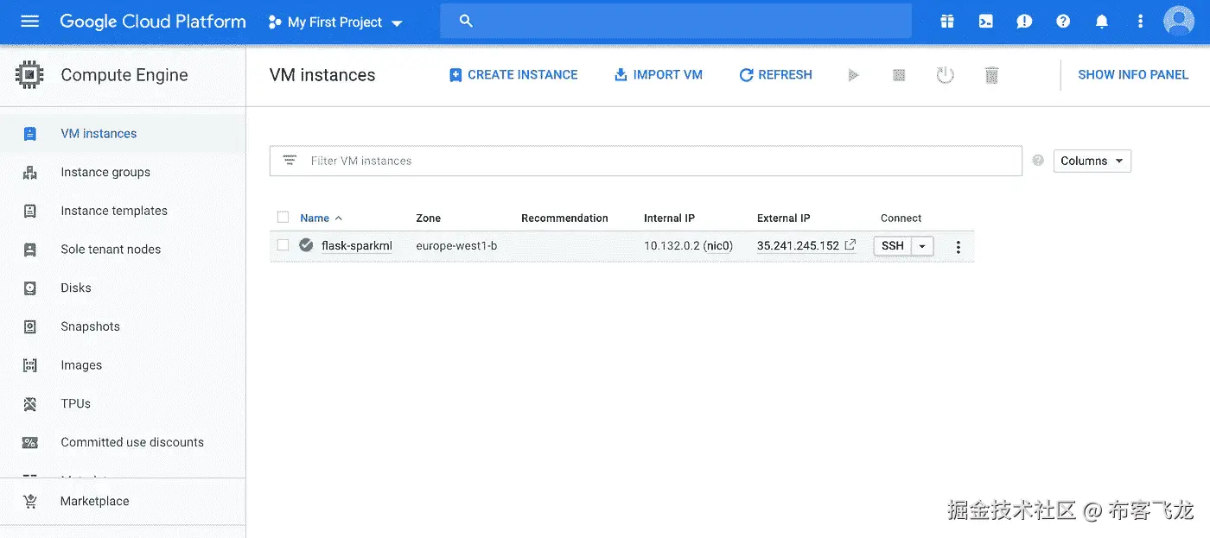
Task: Click the Instance templates sidebar icon
Action: pyautogui.click(x=30, y=211)
